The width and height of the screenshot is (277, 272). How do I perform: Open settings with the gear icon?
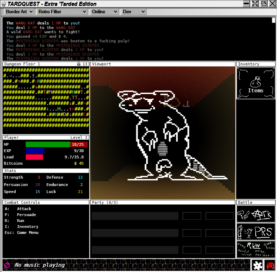coord(257,265)
